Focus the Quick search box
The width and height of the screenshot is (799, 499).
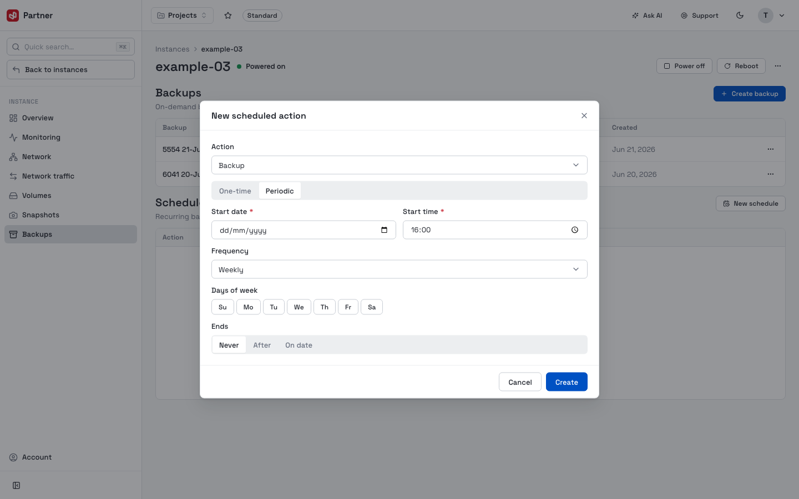point(70,47)
